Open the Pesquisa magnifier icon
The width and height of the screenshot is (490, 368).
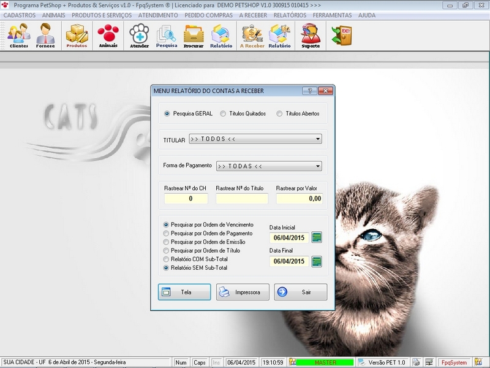coord(167,36)
